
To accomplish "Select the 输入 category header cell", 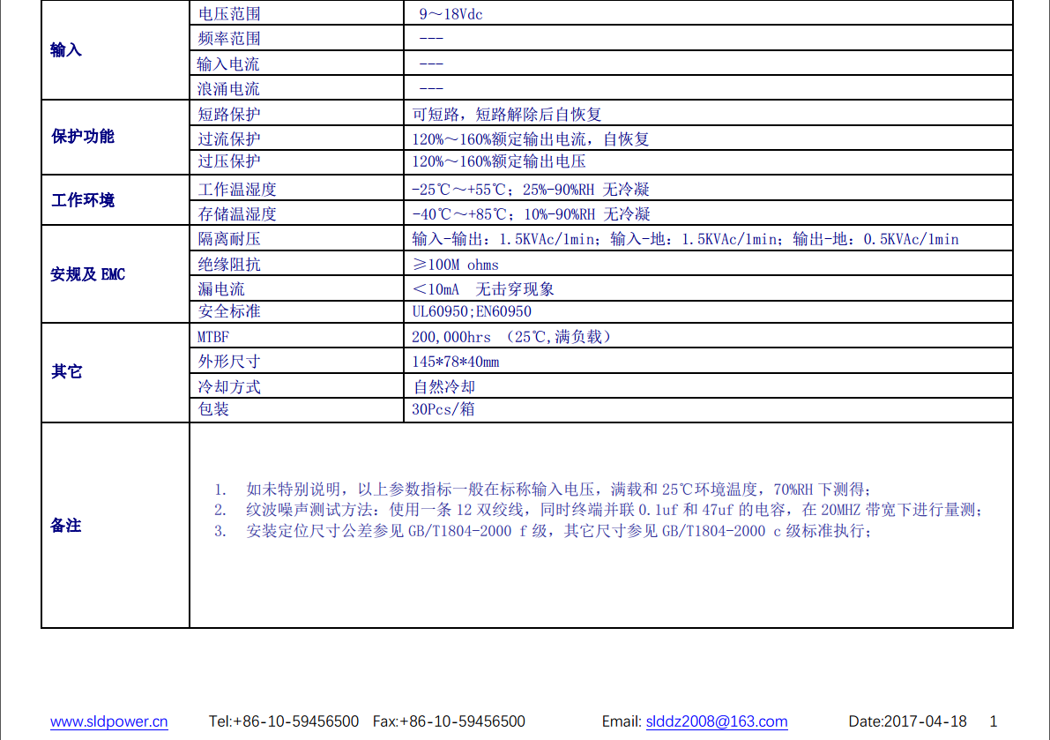I will tap(66, 50).
